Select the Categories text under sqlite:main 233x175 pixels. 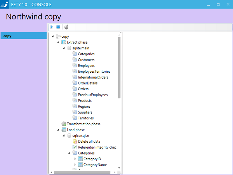[86, 54]
